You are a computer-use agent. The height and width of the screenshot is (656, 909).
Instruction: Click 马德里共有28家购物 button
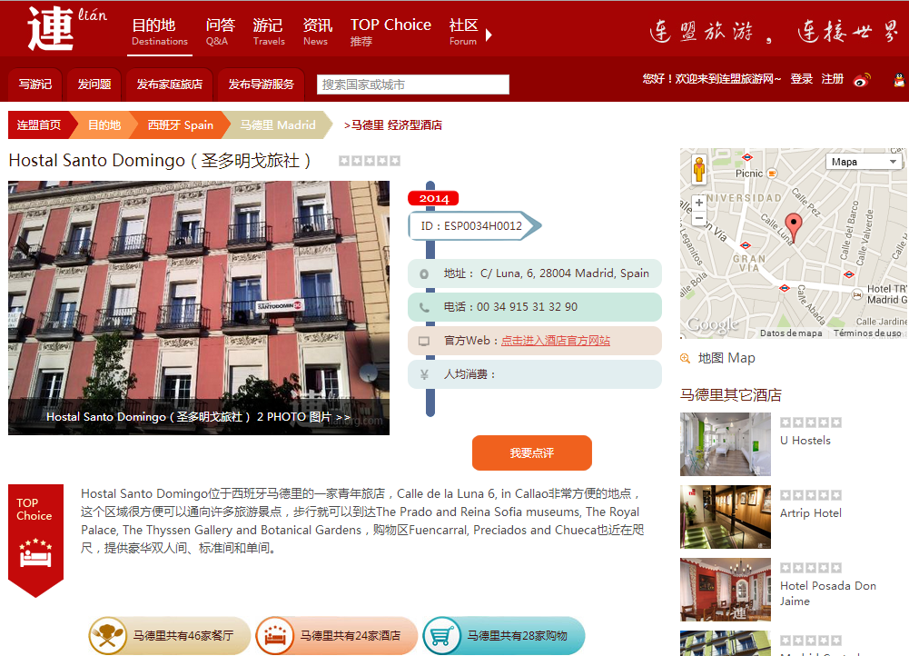504,636
